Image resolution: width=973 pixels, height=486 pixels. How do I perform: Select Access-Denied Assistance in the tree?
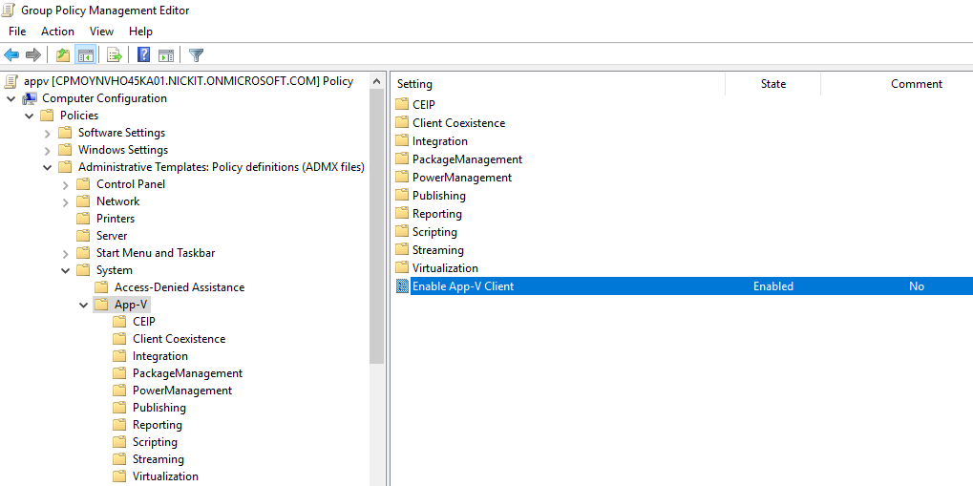point(180,287)
